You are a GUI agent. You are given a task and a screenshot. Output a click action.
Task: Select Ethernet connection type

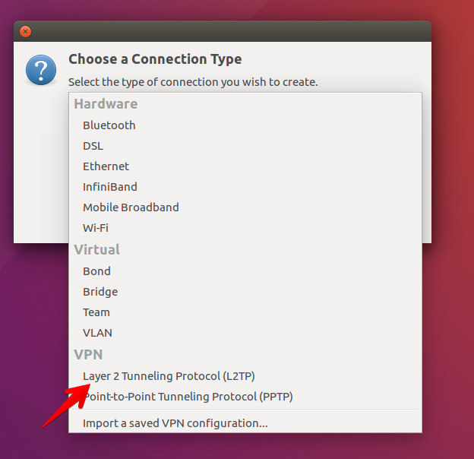[x=245, y=166]
